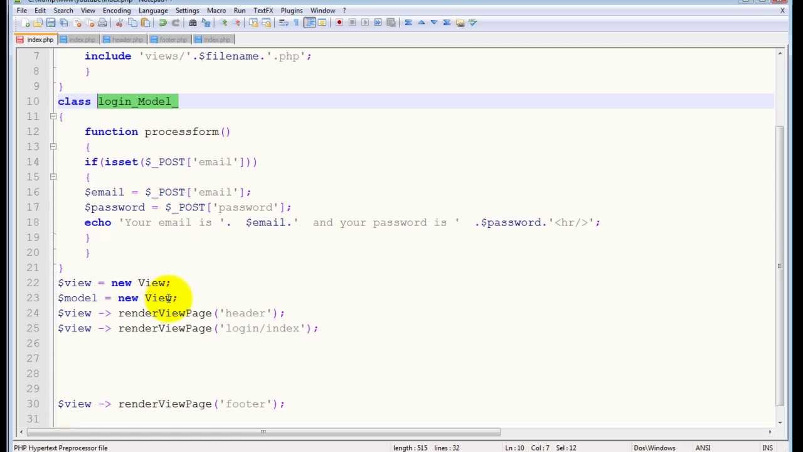Click the macro playback icon
The height and width of the screenshot is (452, 803).
(365, 23)
